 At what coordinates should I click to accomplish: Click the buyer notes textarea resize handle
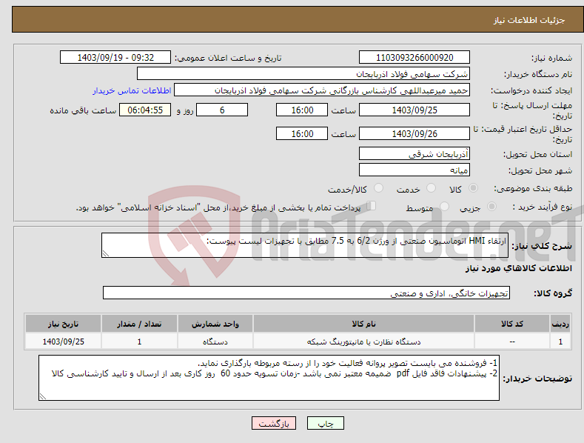[43, 397]
